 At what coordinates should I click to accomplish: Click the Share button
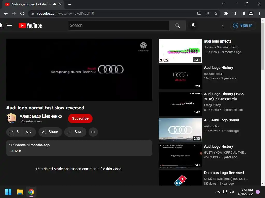click(x=50, y=132)
